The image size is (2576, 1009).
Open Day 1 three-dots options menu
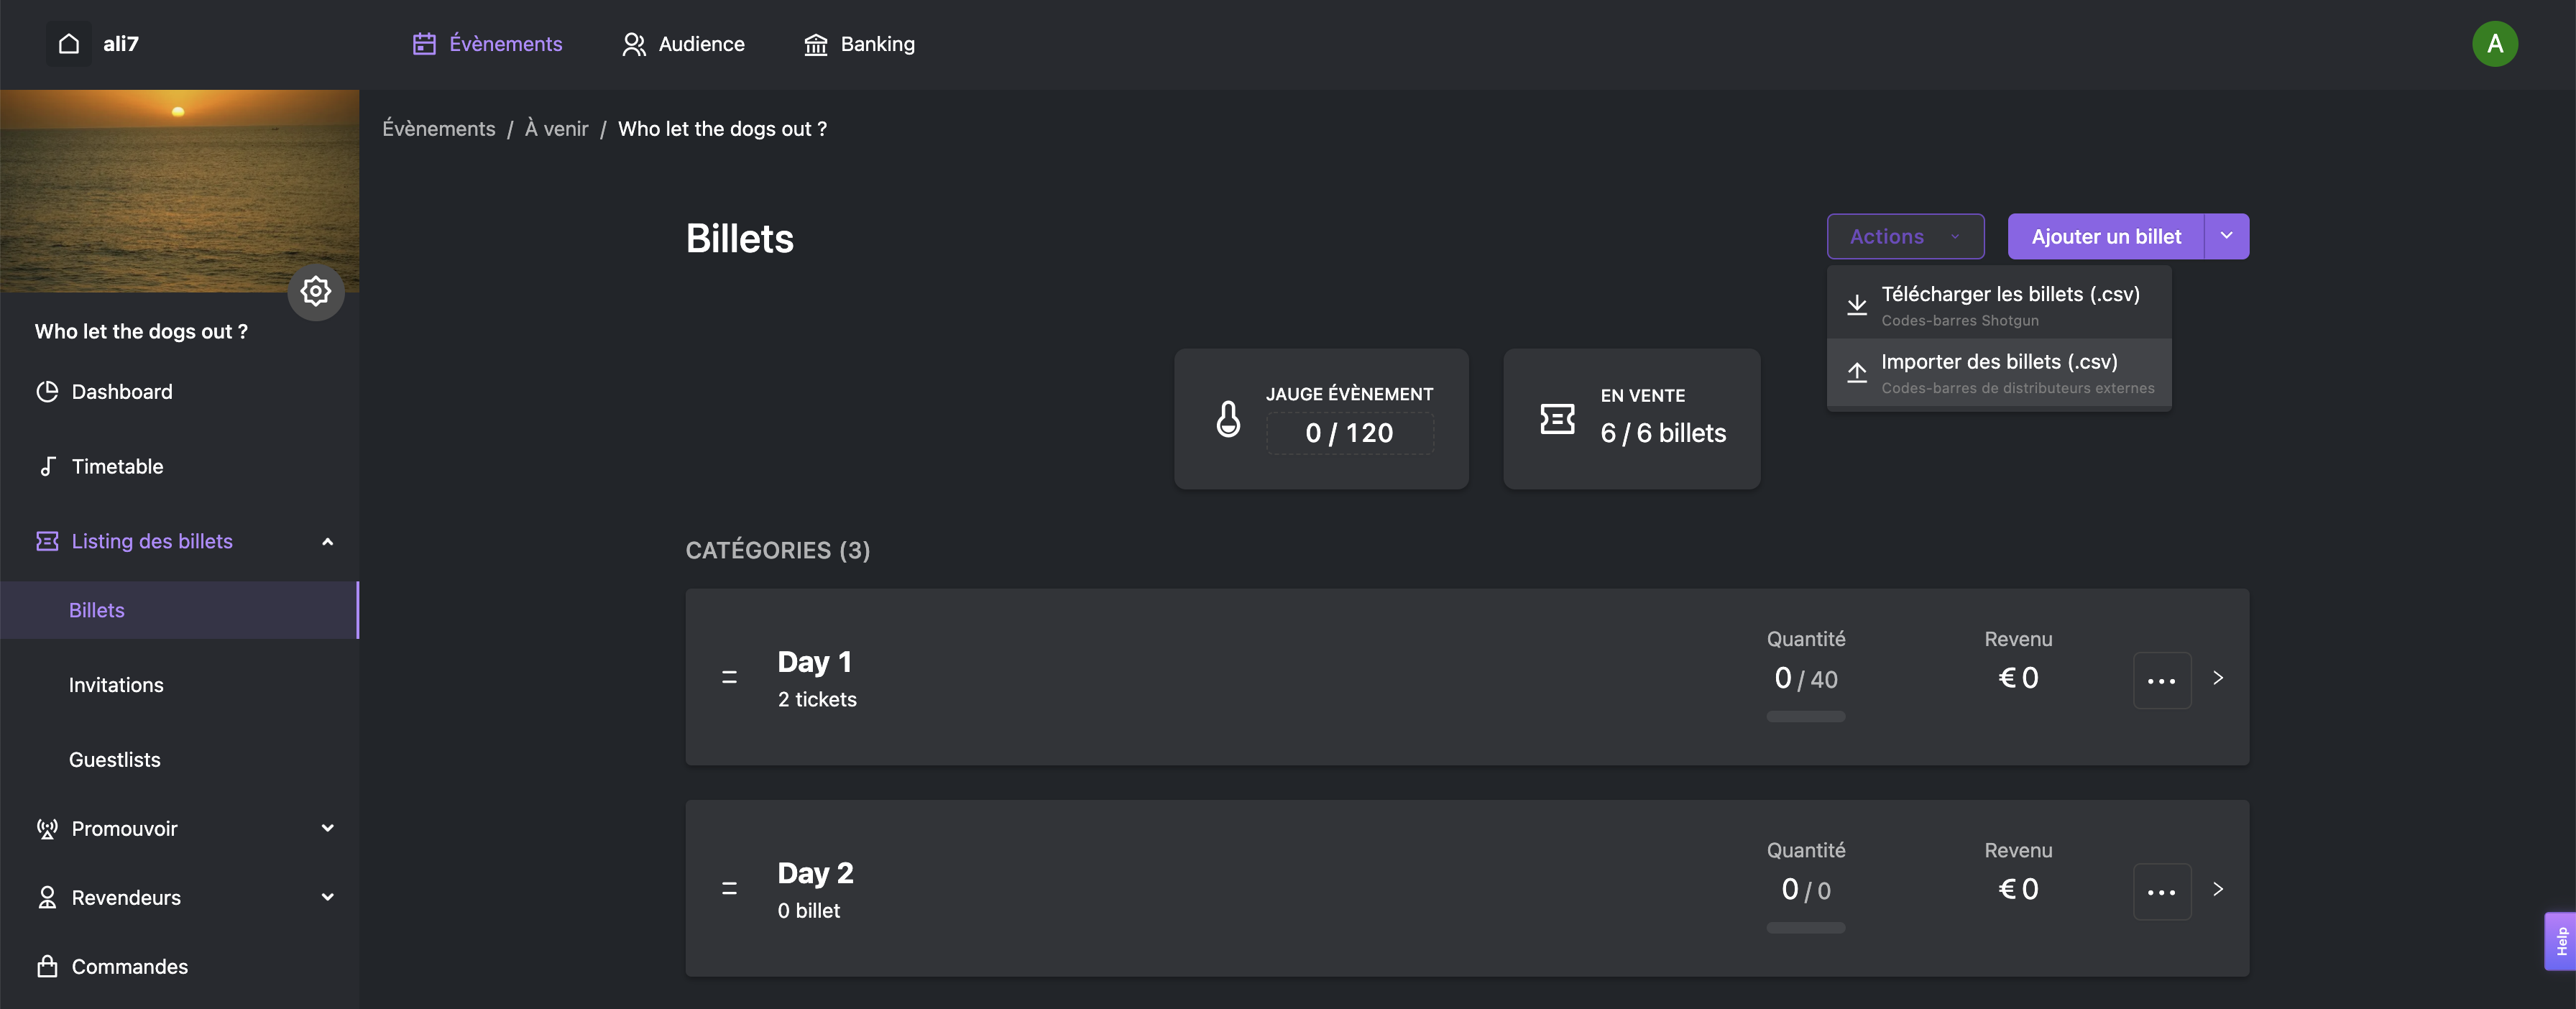pyautogui.click(x=2161, y=680)
